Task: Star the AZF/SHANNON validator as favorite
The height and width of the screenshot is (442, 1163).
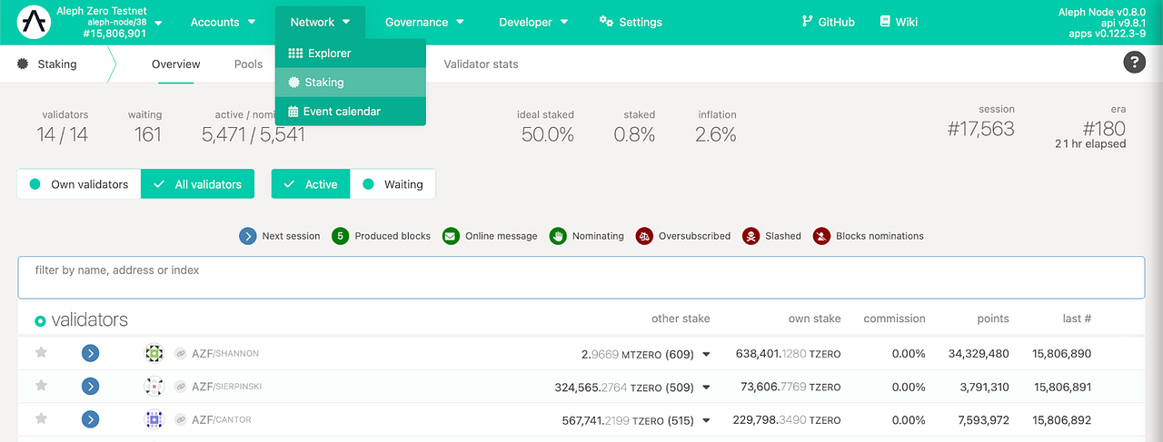Action: tap(41, 353)
